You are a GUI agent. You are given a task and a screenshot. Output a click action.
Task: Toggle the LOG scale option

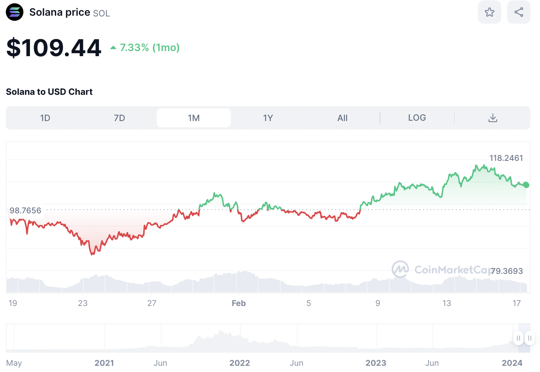tap(417, 118)
